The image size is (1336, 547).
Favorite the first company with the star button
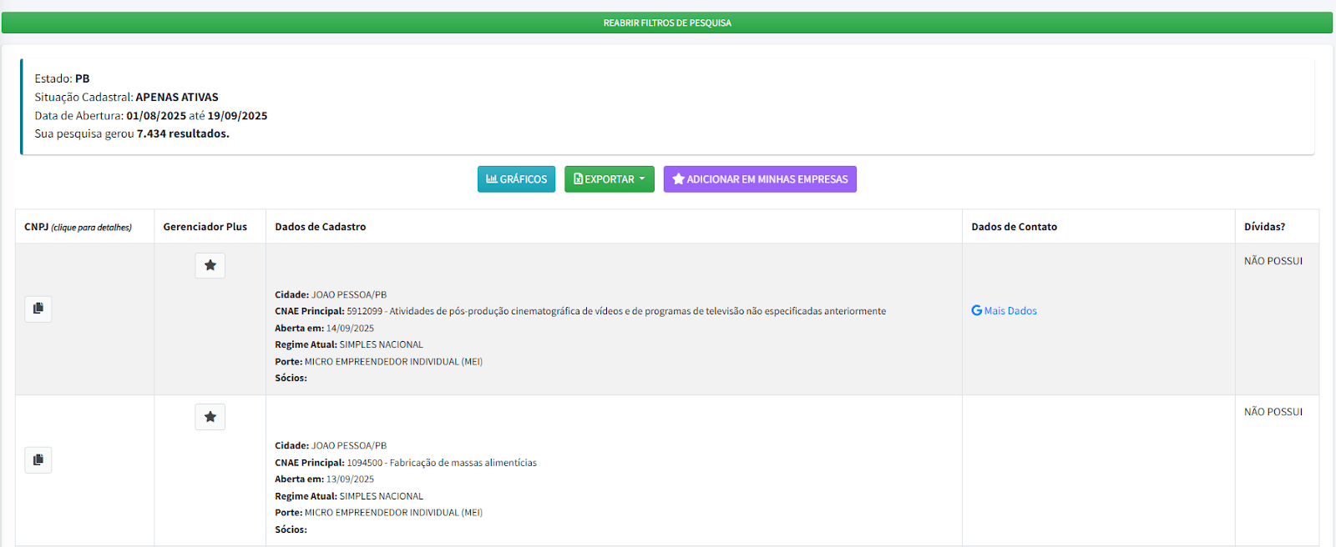pos(210,265)
